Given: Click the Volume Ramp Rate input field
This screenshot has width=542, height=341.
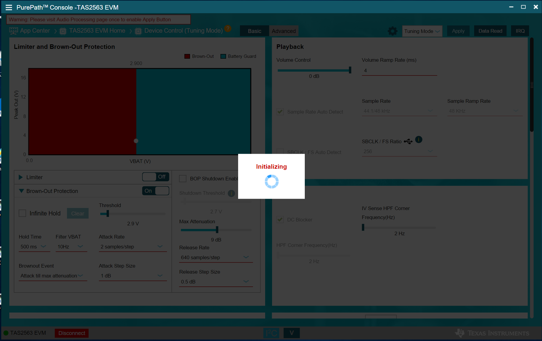Looking at the screenshot, I should pyautogui.click(x=399, y=71).
